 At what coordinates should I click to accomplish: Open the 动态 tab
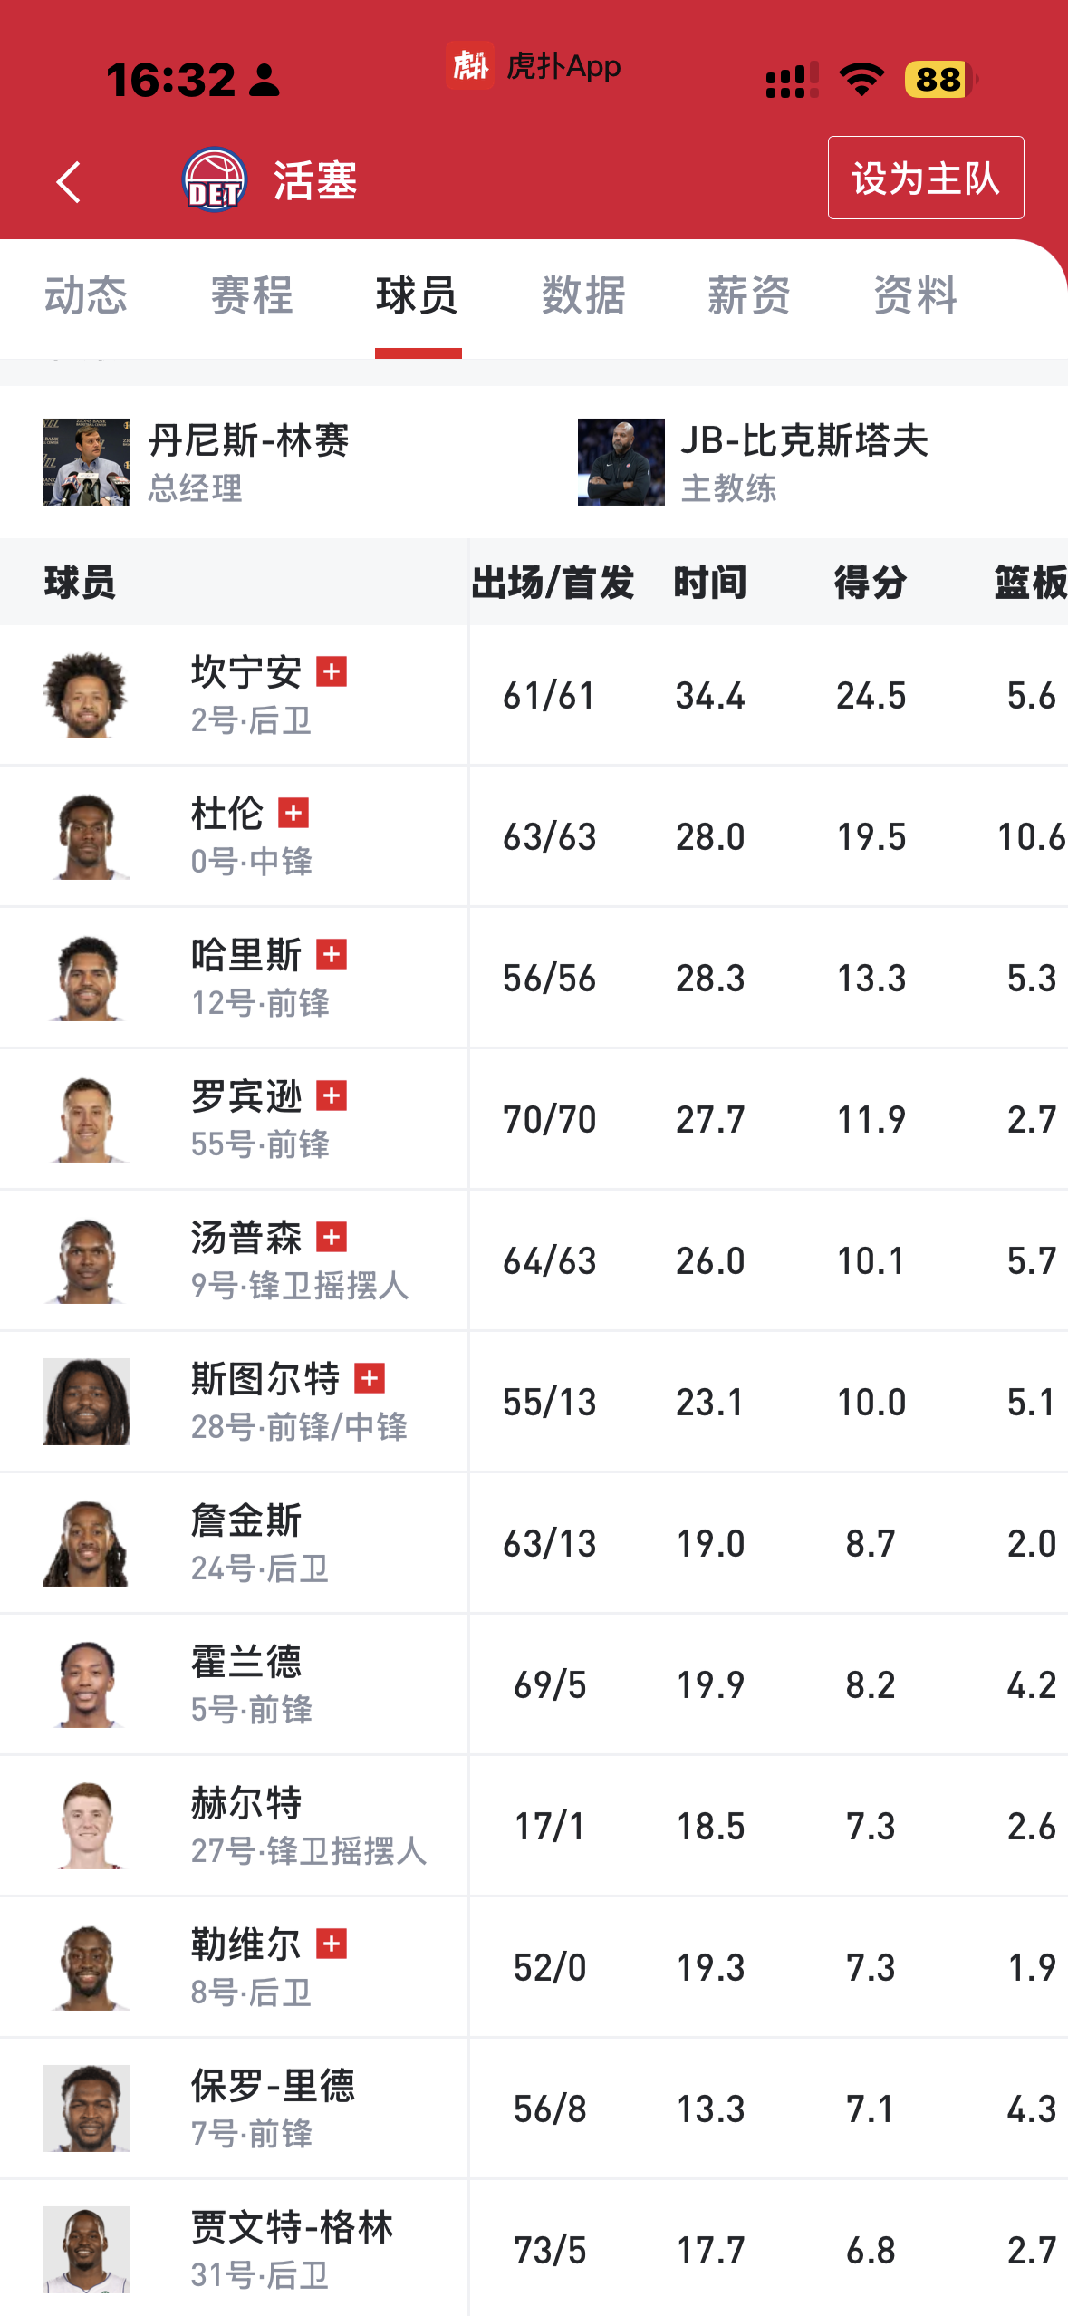86,295
